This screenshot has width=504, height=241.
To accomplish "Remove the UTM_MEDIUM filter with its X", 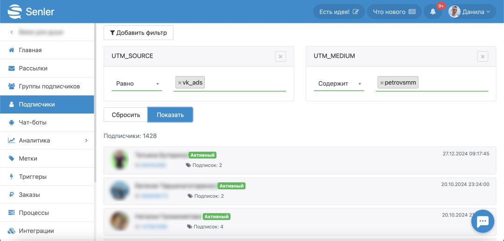I will pyautogui.click(x=483, y=57).
